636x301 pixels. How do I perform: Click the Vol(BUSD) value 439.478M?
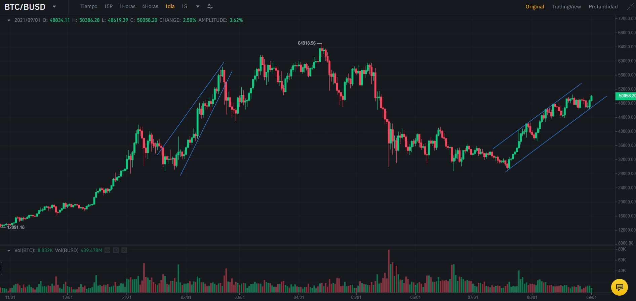(x=91, y=250)
